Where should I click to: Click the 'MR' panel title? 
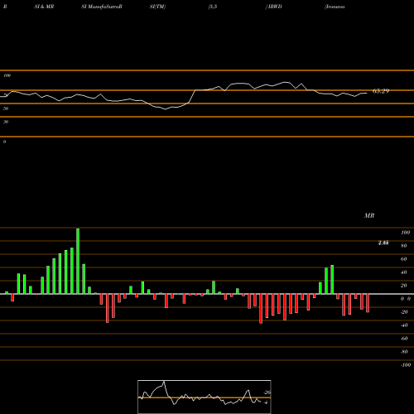(x=369, y=215)
